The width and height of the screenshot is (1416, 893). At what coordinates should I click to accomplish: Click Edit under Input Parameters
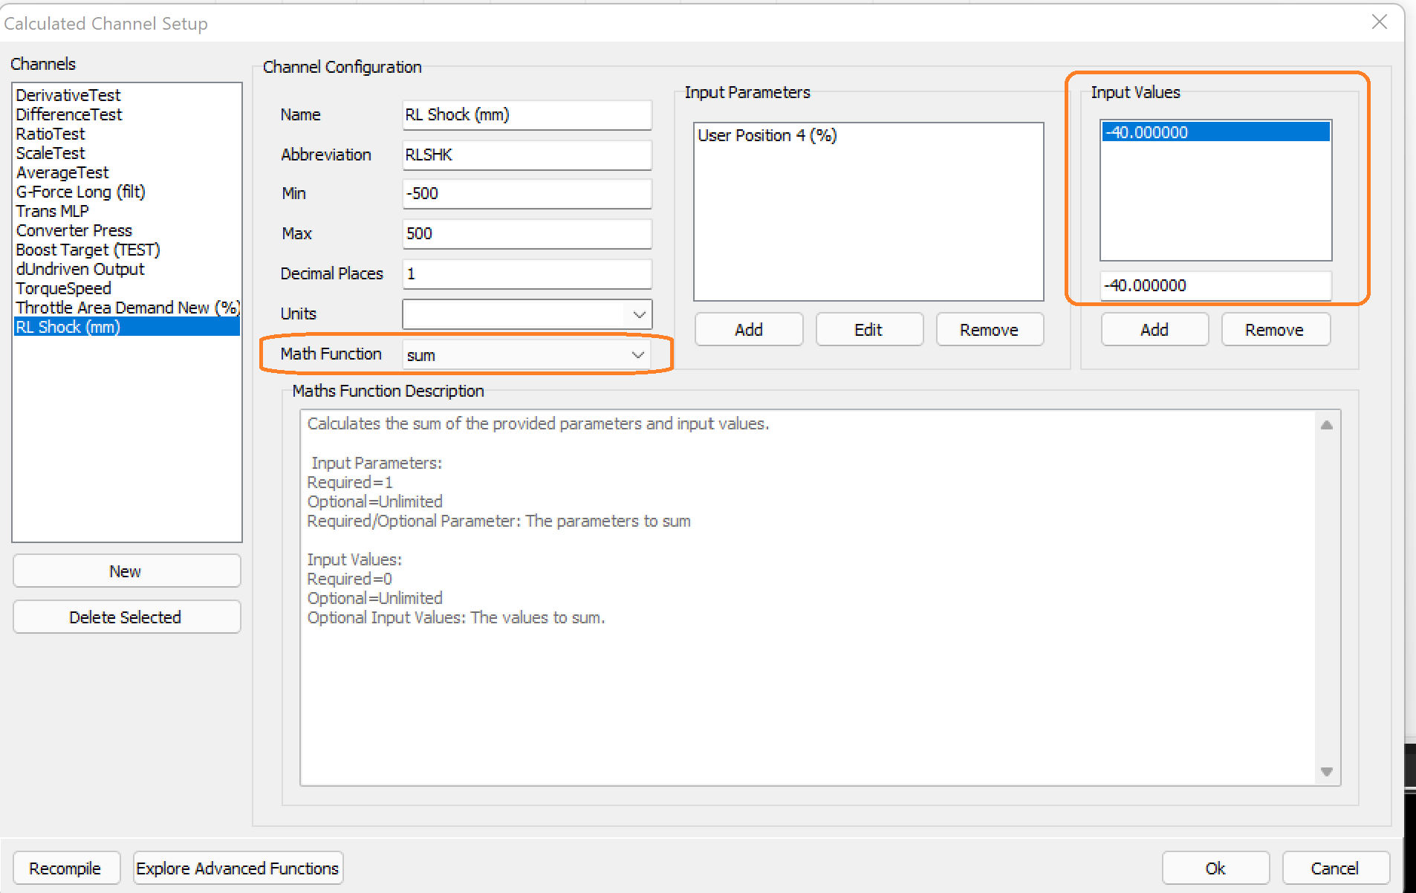tap(868, 330)
